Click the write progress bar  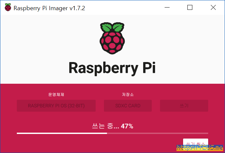coord(112,133)
